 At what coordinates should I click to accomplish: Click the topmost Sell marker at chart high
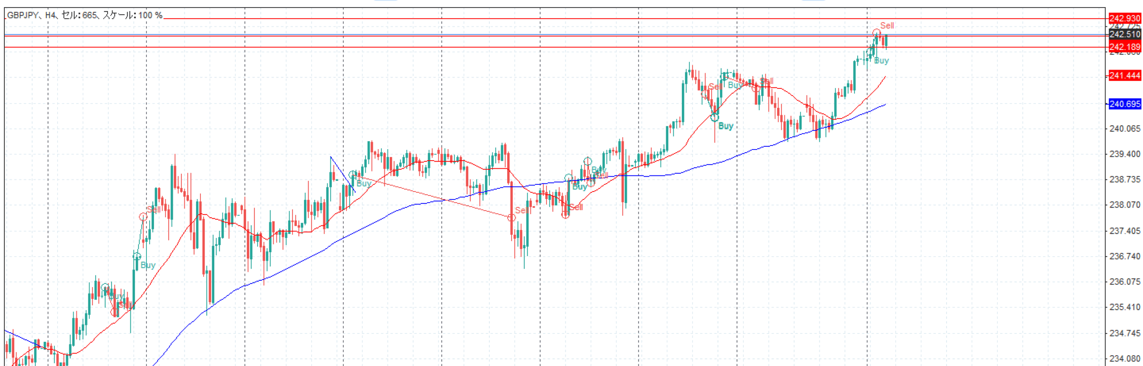[x=886, y=25]
